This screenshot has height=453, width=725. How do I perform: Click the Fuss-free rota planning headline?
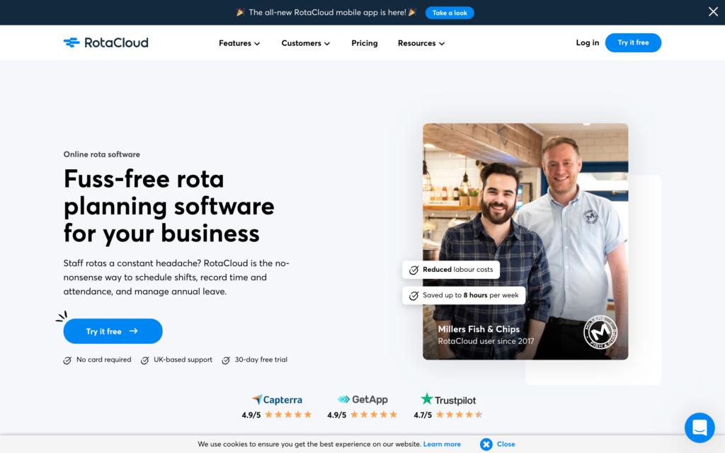click(x=169, y=206)
